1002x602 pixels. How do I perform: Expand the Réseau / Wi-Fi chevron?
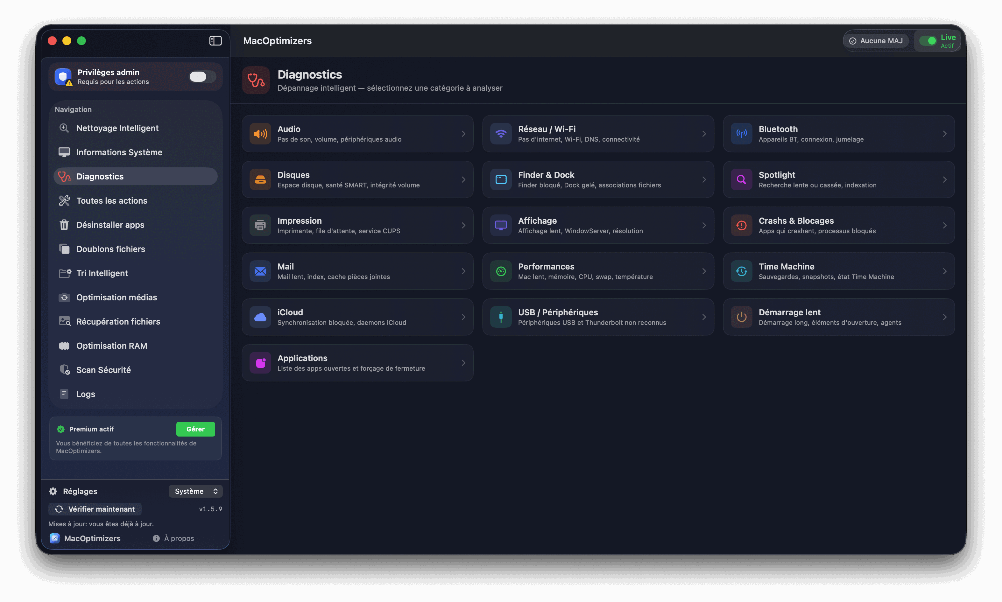tap(704, 134)
